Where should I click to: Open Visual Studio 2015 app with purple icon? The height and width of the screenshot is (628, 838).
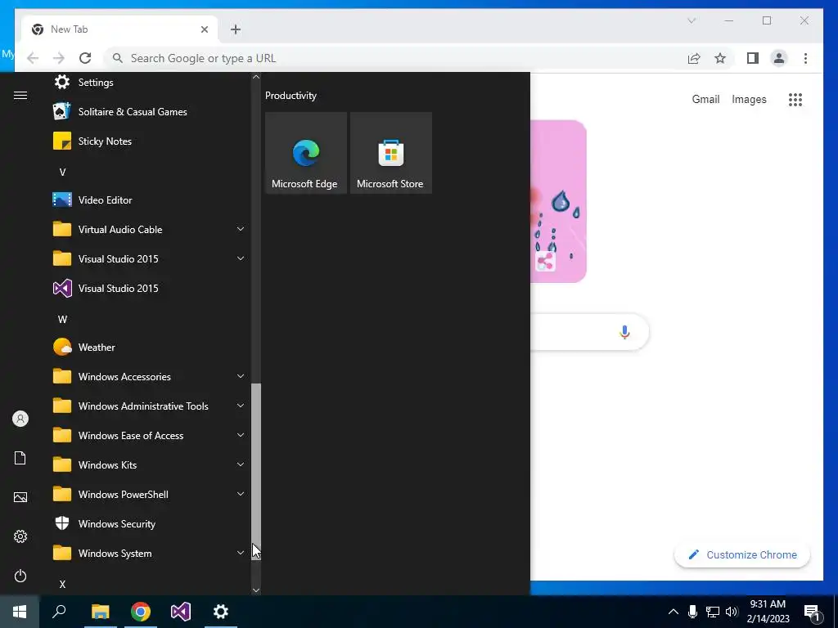point(149,289)
